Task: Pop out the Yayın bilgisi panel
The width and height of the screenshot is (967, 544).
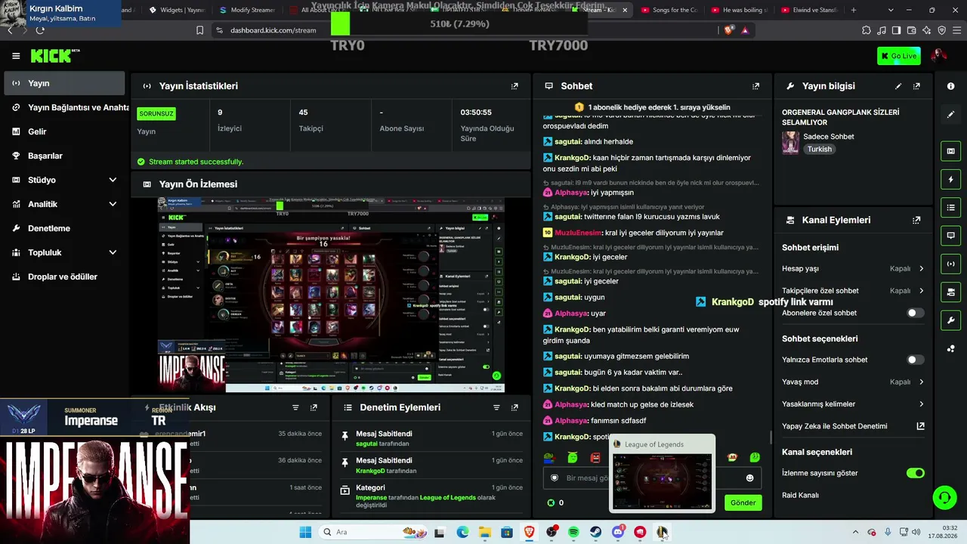Action: (916, 86)
